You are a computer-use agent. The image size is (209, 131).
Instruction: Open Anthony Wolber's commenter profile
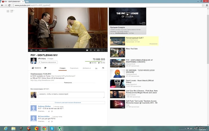pyautogui.click(x=44, y=106)
